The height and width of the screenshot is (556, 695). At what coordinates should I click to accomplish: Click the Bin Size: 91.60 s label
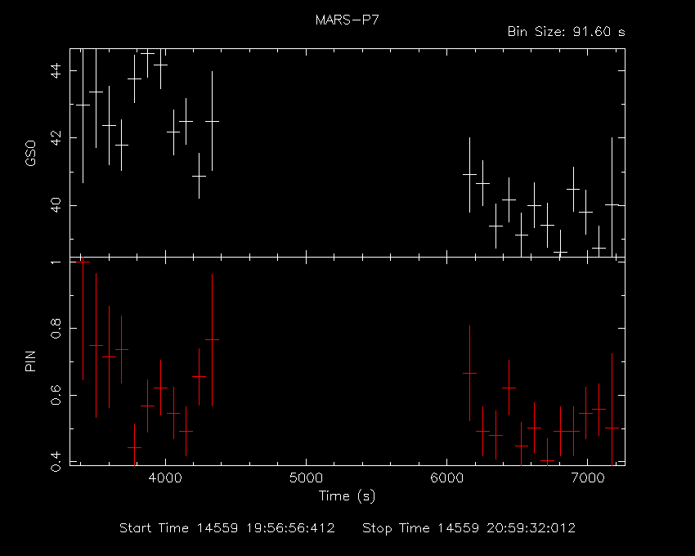pos(566,32)
